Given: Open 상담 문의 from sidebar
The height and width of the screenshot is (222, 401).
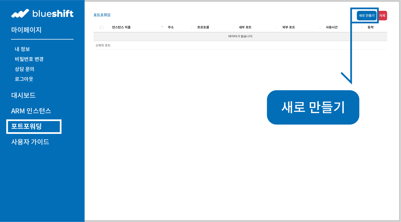Looking at the screenshot, I should point(24,69).
